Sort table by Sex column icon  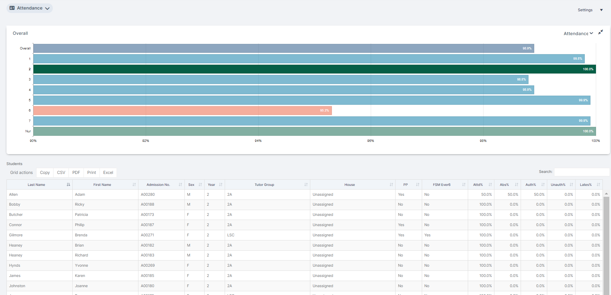200,185
